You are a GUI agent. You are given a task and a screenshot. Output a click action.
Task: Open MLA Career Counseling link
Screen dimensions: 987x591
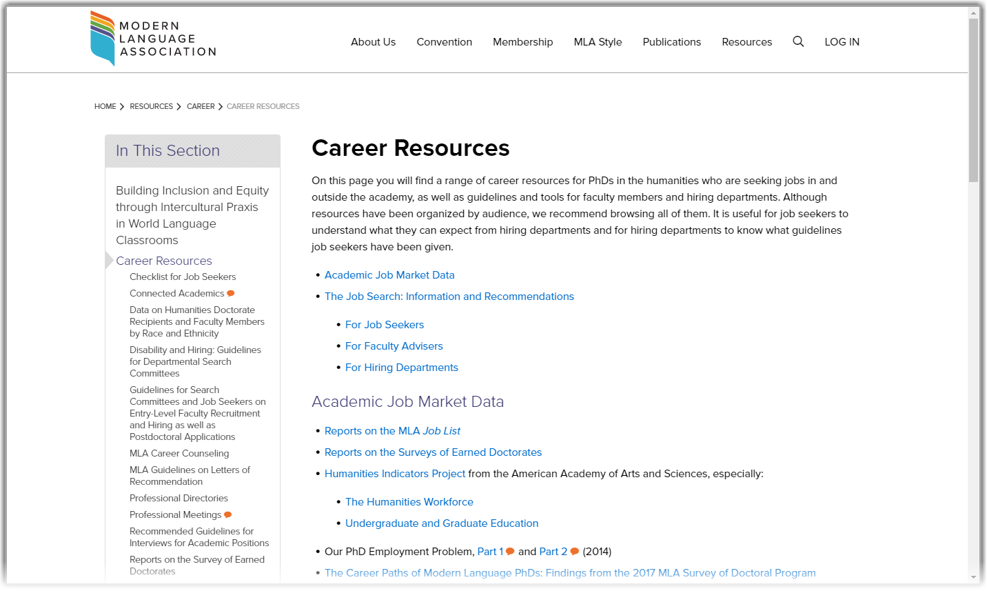(179, 454)
